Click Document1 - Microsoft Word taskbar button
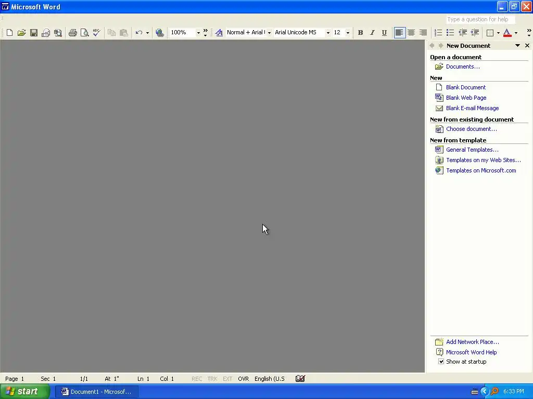This screenshot has width=533, height=399. click(96, 392)
